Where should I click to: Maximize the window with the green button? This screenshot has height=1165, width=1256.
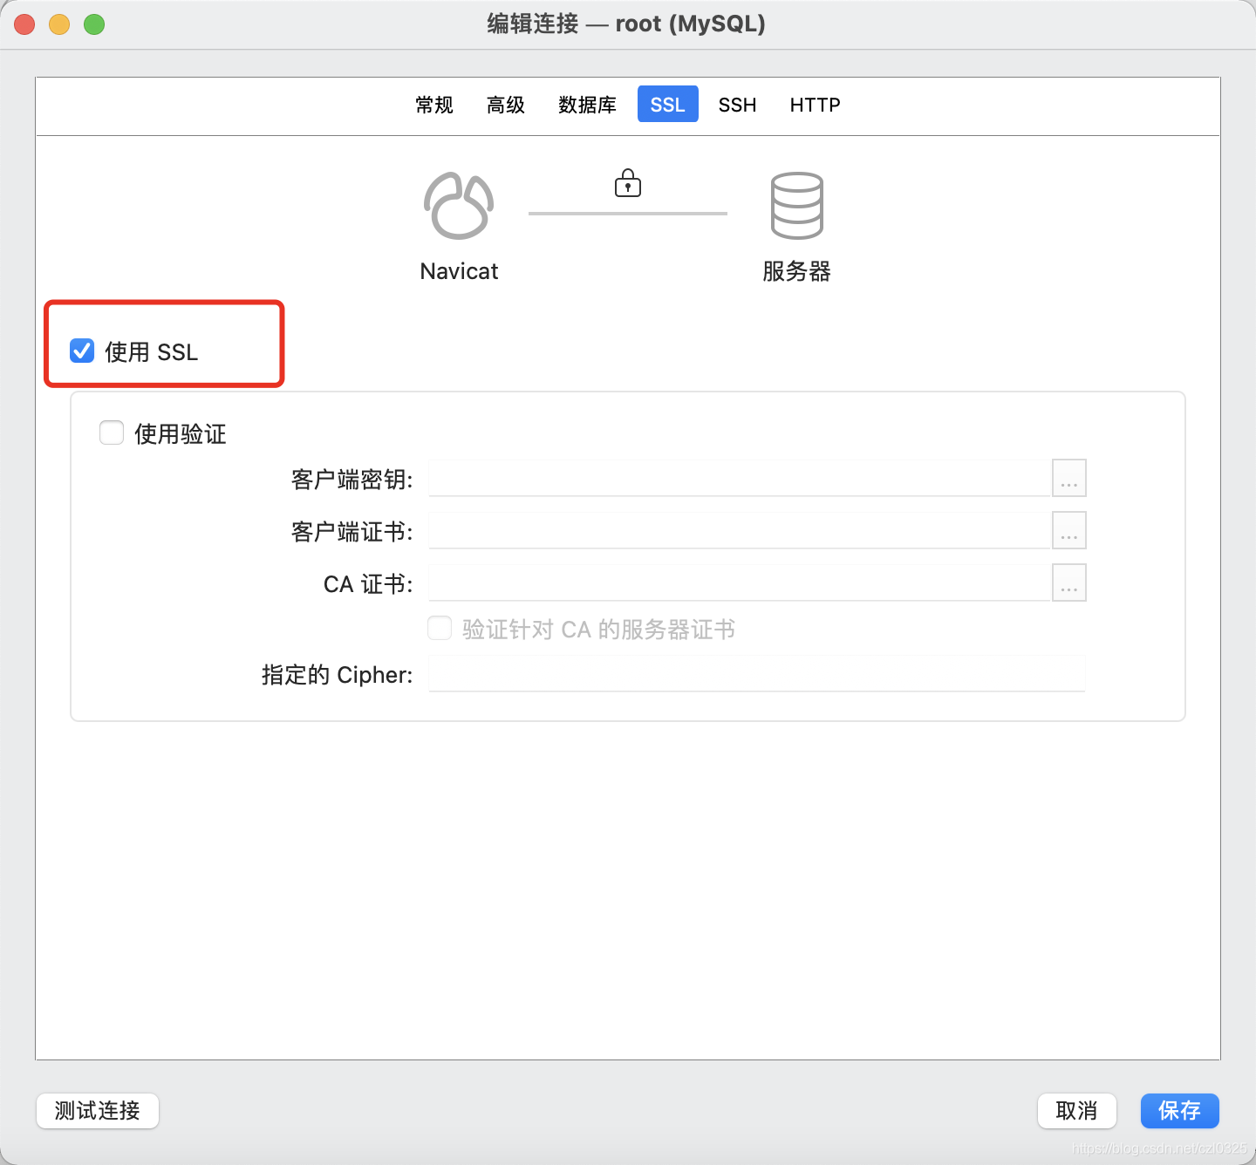click(x=94, y=24)
